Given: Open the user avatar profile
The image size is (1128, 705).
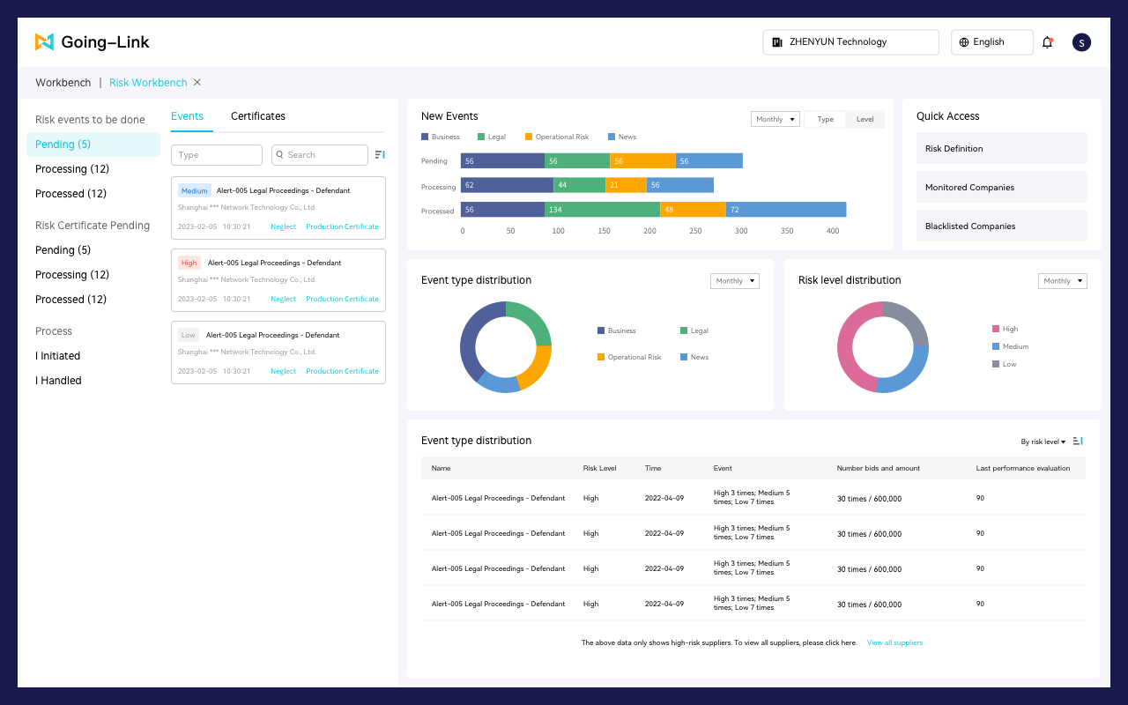Looking at the screenshot, I should 1081,42.
